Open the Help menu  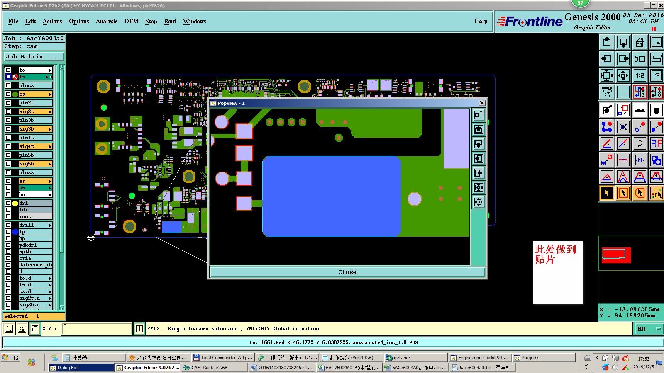tap(481, 21)
